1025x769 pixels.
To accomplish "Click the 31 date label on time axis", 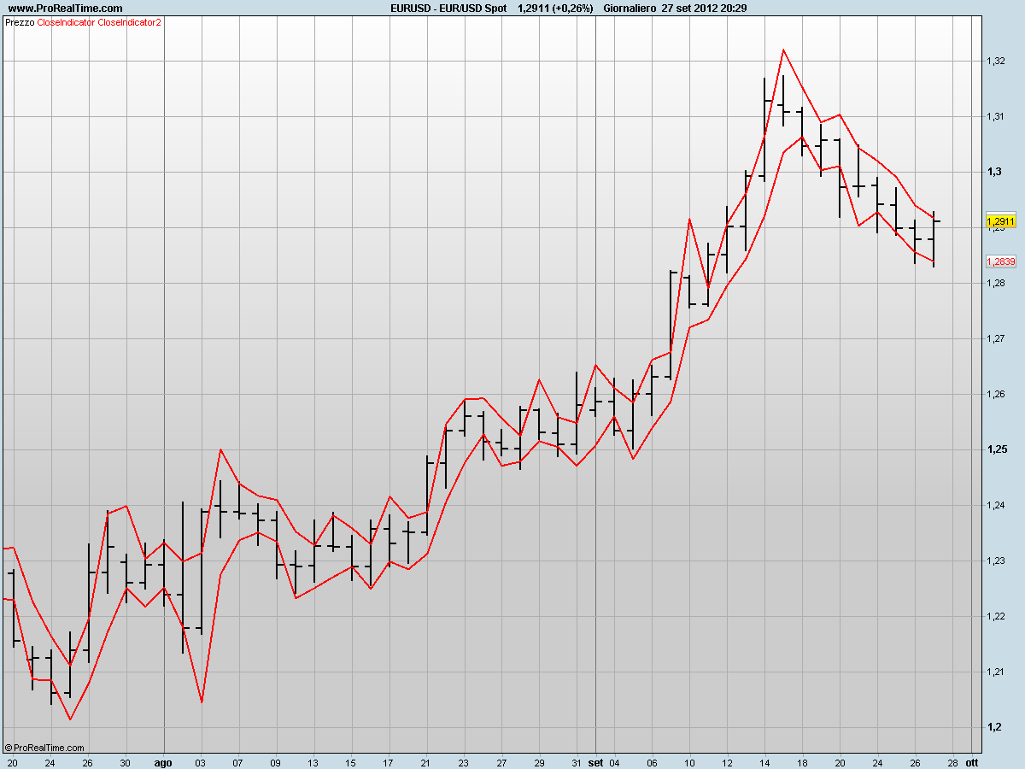I will pyautogui.click(x=577, y=761).
